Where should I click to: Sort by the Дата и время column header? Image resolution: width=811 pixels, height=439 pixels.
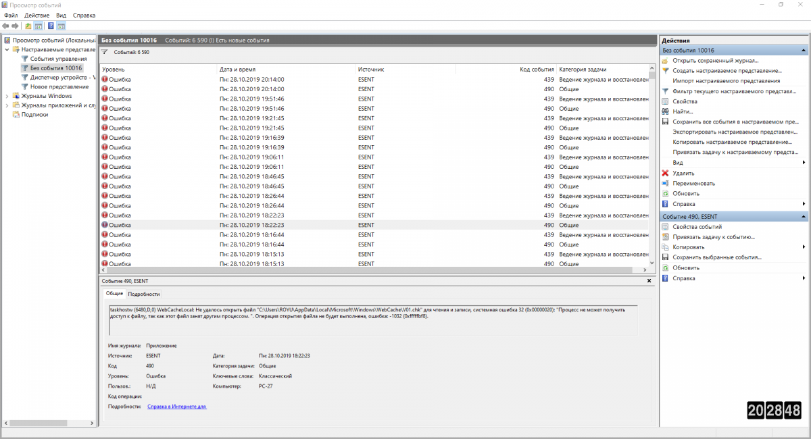(x=286, y=70)
